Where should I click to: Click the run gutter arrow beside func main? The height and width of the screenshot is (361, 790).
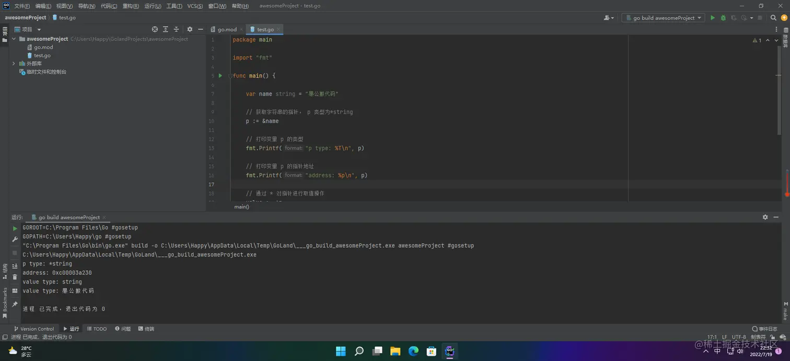(x=220, y=76)
